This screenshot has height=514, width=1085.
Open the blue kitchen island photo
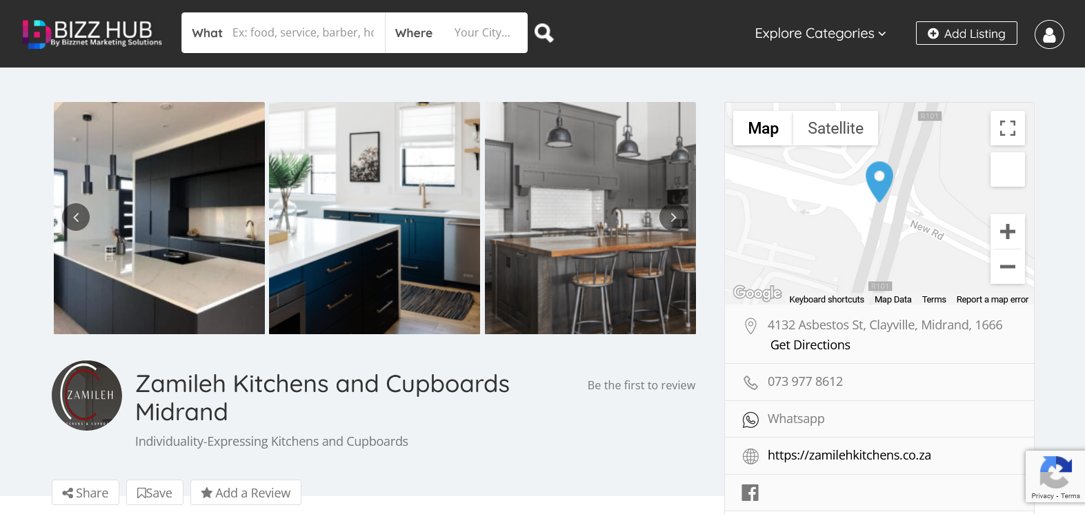coord(374,218)
